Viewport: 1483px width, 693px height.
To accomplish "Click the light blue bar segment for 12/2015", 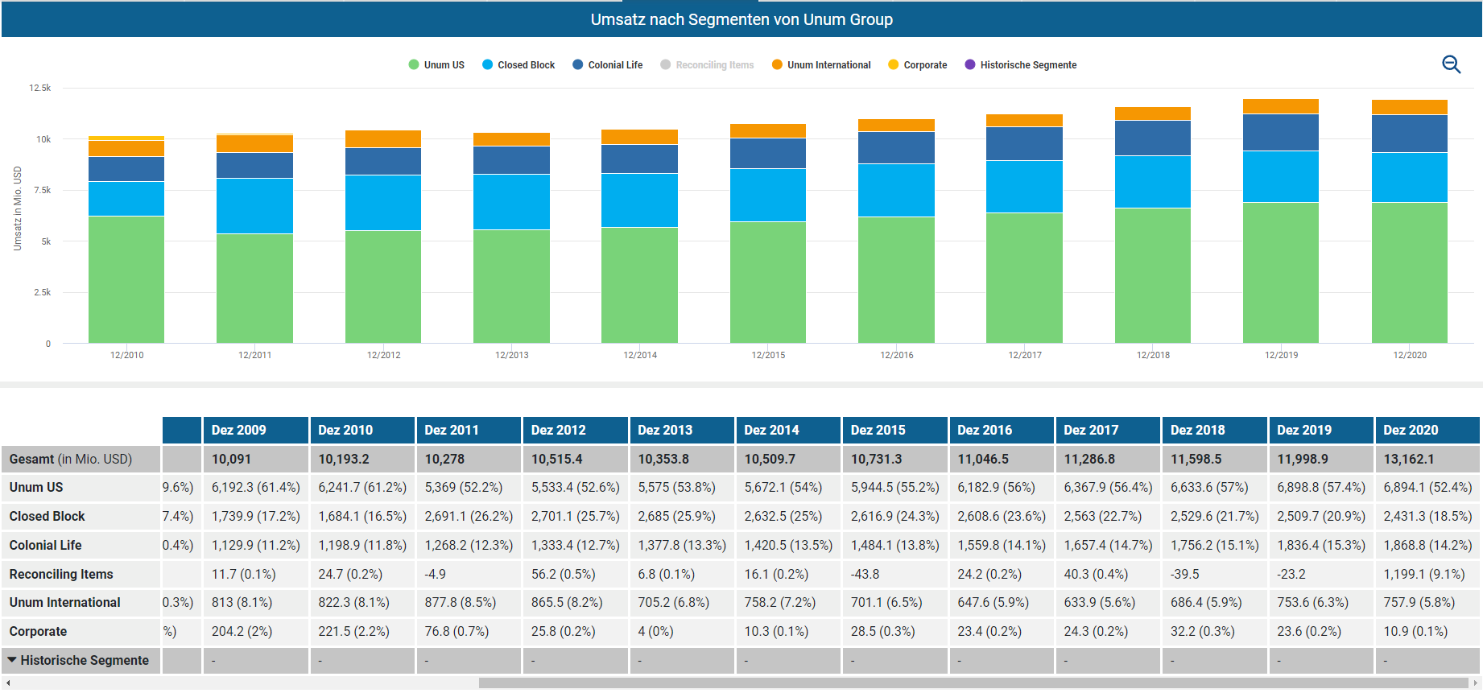I will (x=767, y=195).
